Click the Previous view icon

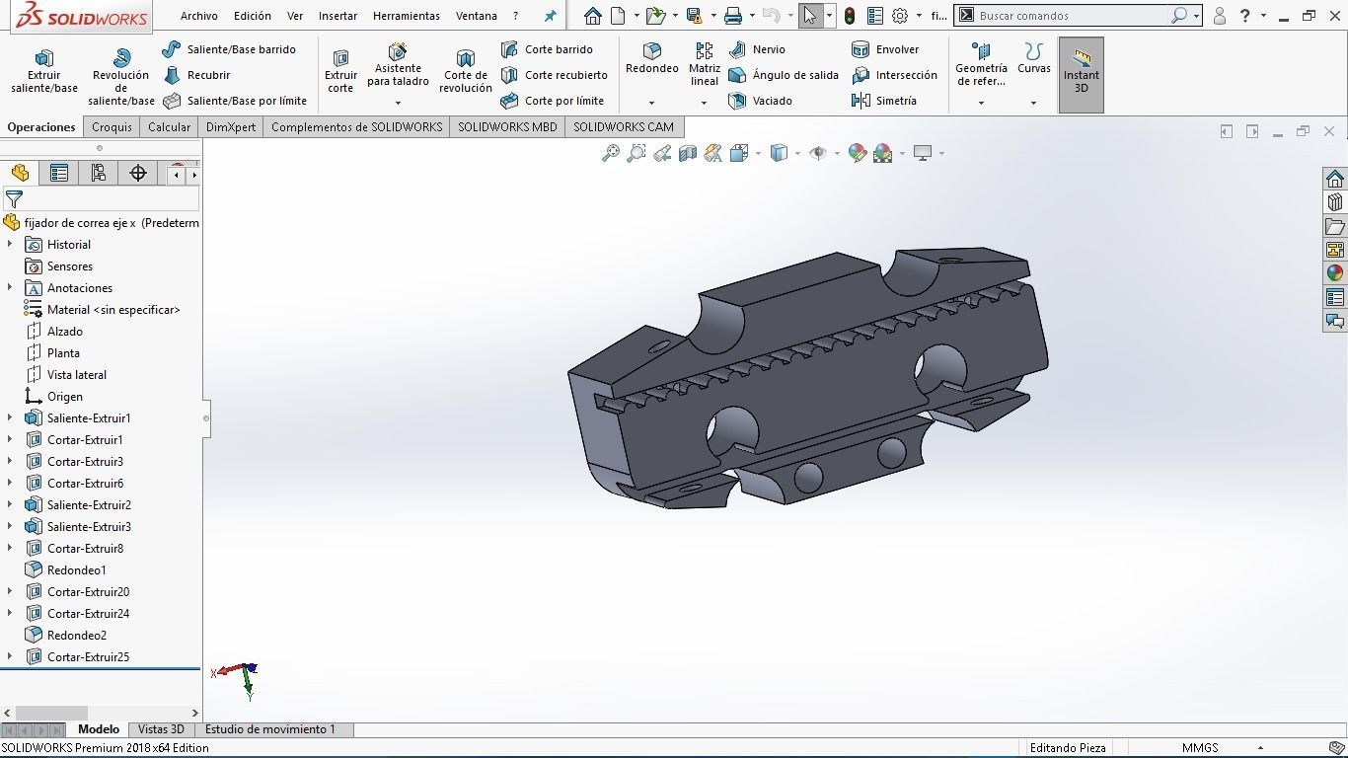point(662,153)
